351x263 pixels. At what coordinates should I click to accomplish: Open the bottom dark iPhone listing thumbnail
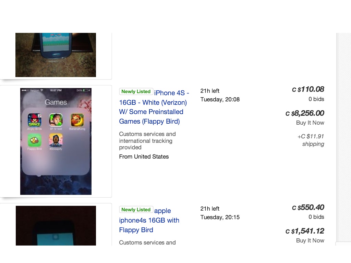[56, 226]
